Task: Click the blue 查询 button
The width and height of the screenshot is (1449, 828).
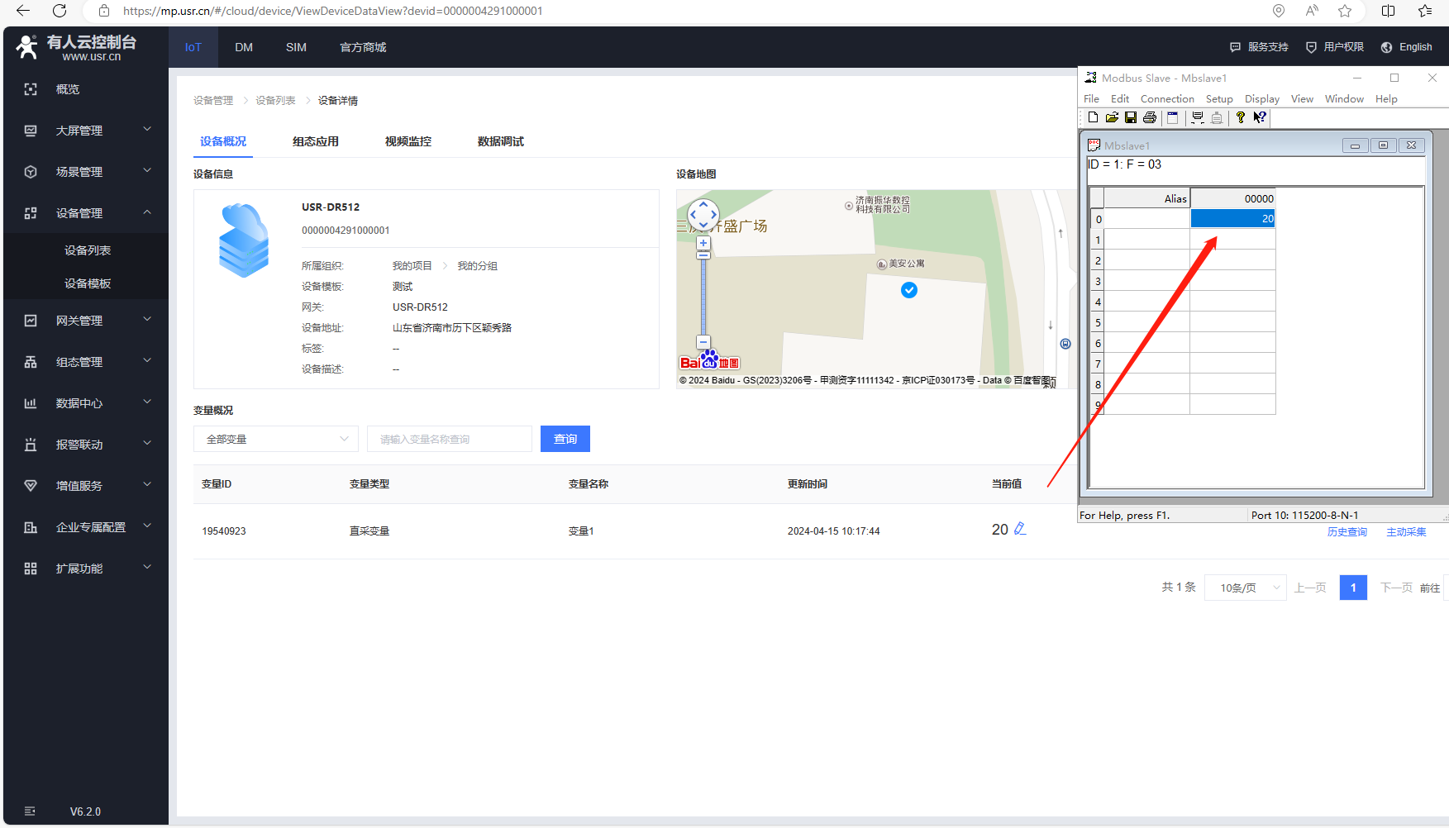Action: [565, 439]
